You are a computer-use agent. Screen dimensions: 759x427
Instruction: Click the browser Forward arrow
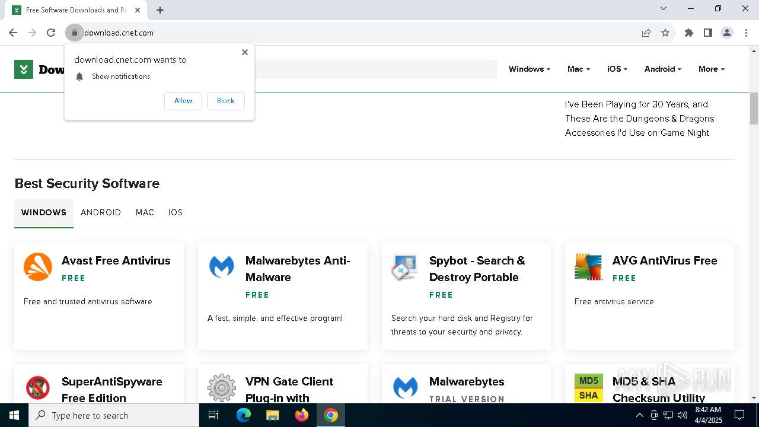pos(32,33)
